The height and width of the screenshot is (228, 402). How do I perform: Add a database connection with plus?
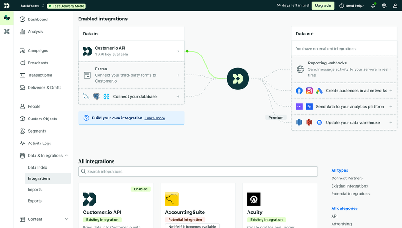(178, 96)
